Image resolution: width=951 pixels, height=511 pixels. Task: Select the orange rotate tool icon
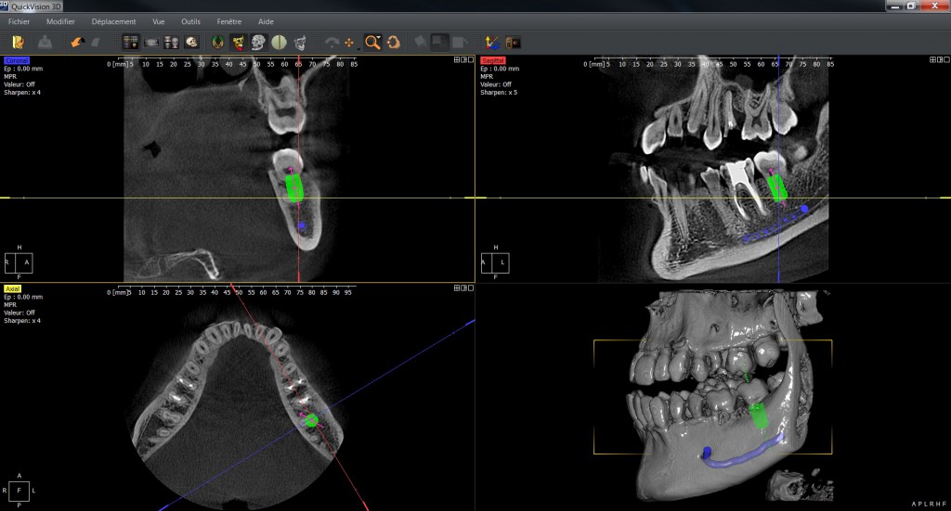[394, 42]
